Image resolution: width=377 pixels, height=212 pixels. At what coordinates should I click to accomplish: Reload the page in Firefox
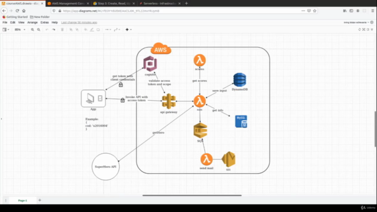pyautogui.click(x=17, y=11)
